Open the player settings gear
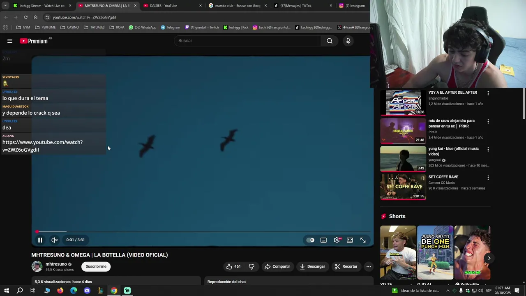The width and height of the screenshot is (526, 296). pyautogui.click(x=337, y=240)
